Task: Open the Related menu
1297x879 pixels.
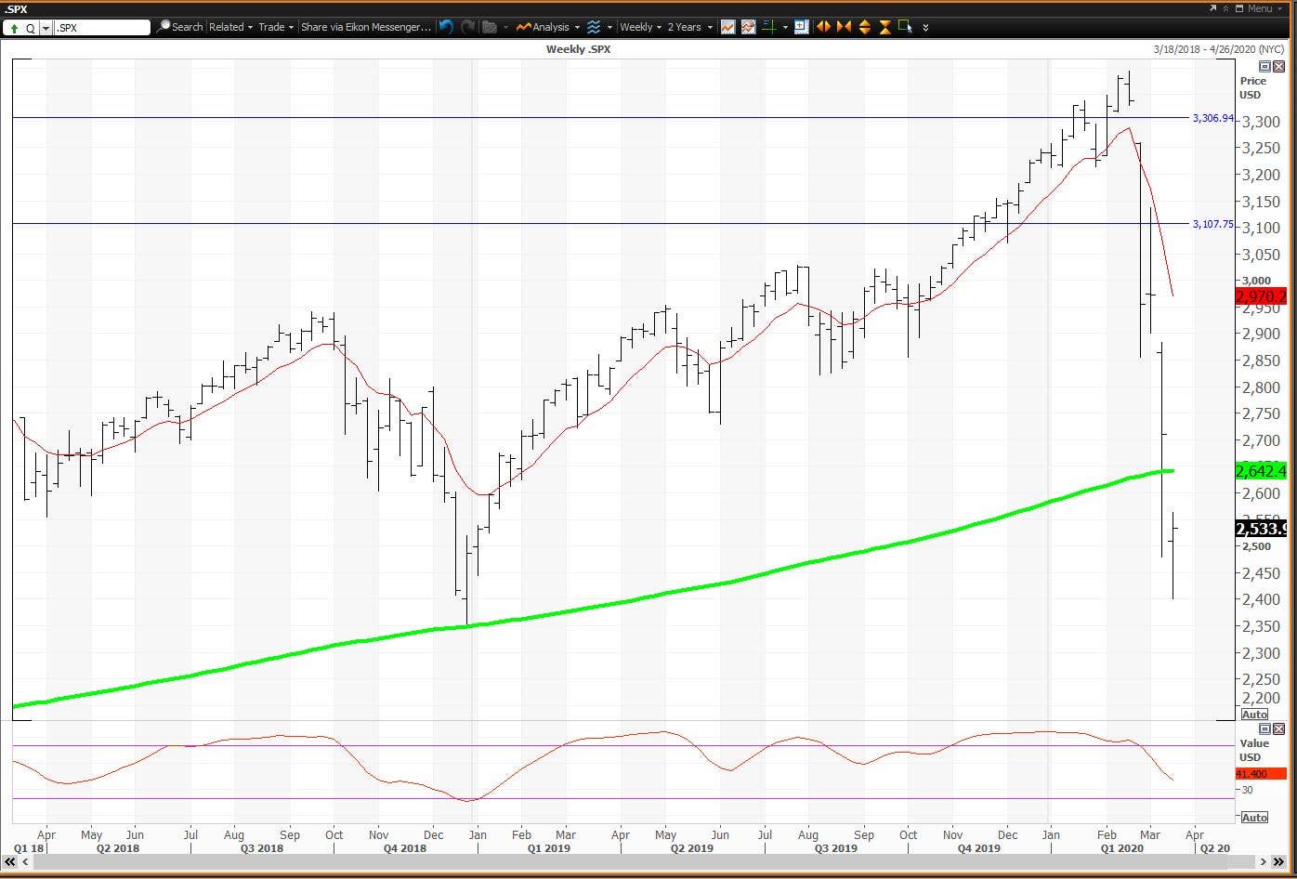Action: click(226, 27)
